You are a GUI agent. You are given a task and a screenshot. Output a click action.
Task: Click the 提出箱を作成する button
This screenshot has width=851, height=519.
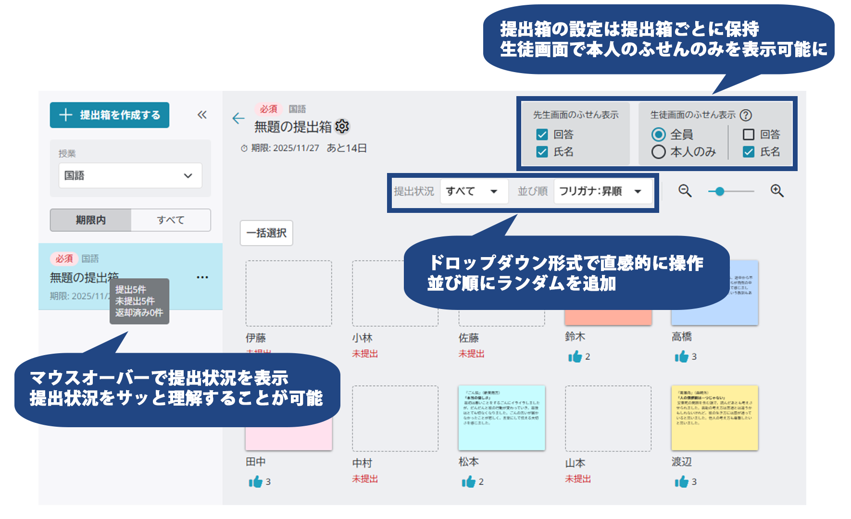(x=109, y=115)
